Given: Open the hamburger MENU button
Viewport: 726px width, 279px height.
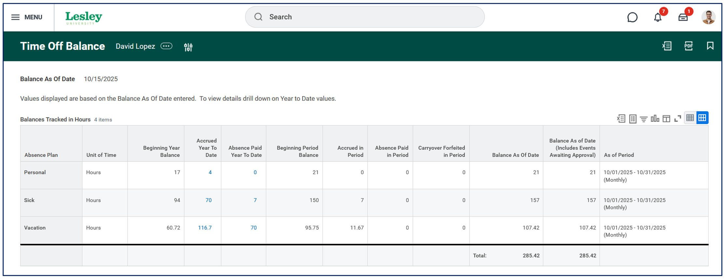Looking at the screenshot, I should (27, 17).
